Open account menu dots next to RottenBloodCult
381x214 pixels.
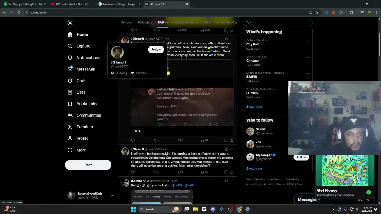click(112, 196)
